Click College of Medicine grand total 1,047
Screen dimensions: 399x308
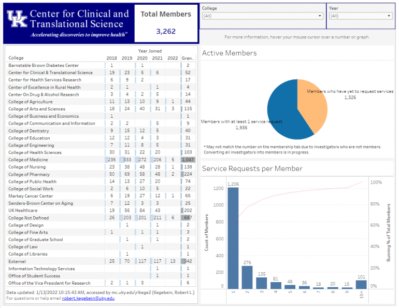(188, 160)
